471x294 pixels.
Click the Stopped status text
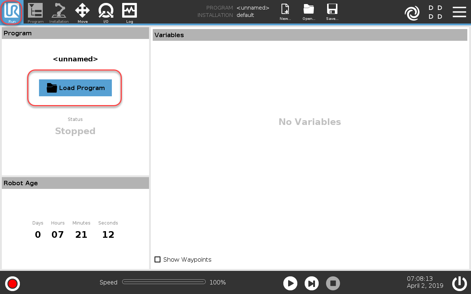pyautogui.click(x=75, y=131)
